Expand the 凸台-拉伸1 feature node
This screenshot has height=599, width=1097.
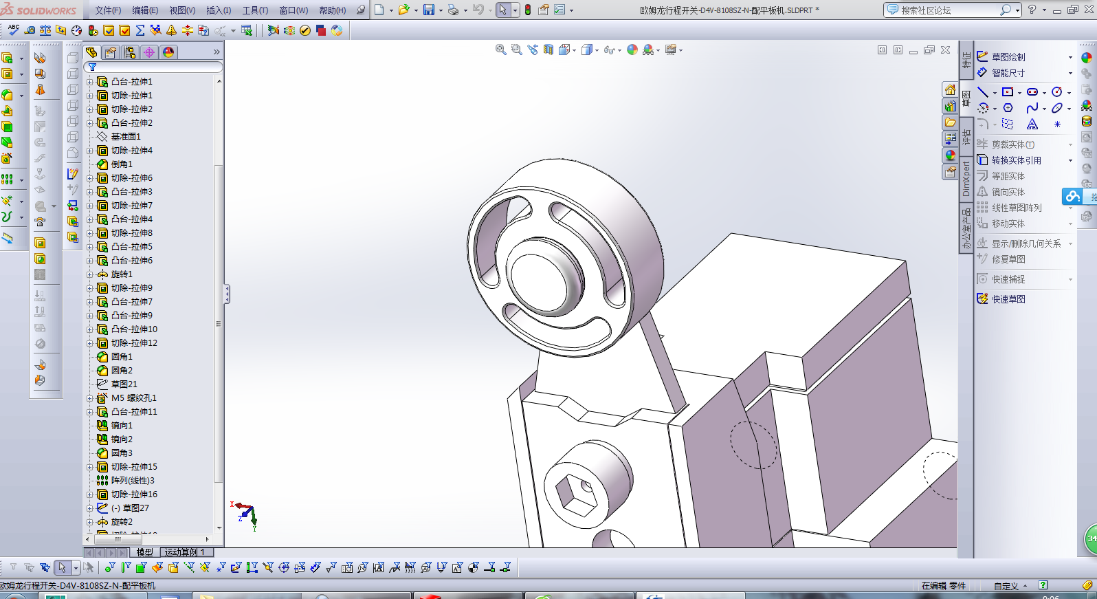pos(89,82)
